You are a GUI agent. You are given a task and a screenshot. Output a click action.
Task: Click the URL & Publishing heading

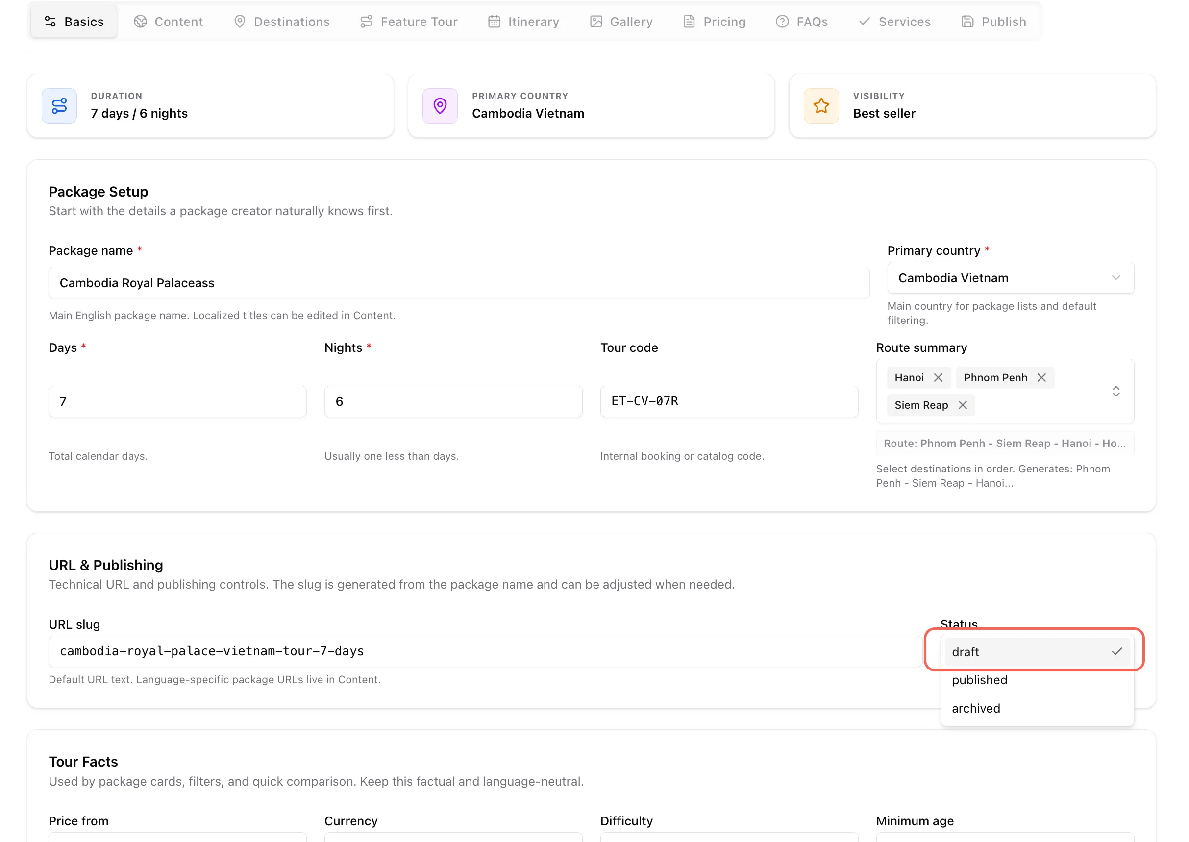click(106, 565)
